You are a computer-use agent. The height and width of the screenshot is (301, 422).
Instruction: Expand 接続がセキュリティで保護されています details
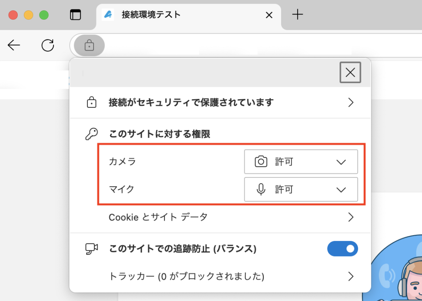(351, 103)
